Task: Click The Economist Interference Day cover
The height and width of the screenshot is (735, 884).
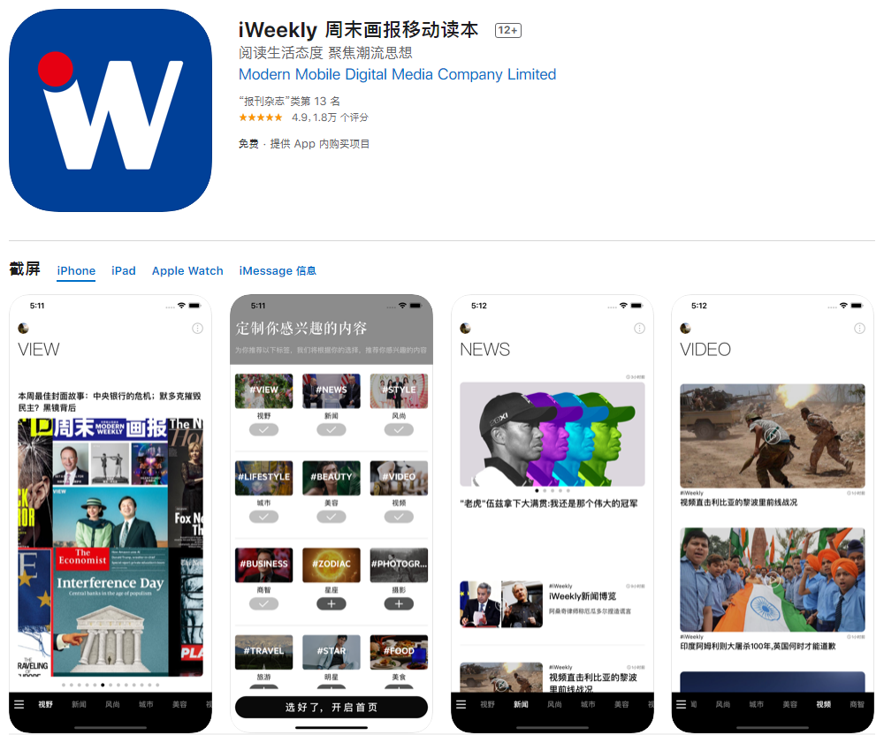Action: (110, 610)
